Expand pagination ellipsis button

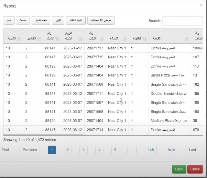pyautogui.click(x=131, y=150)
